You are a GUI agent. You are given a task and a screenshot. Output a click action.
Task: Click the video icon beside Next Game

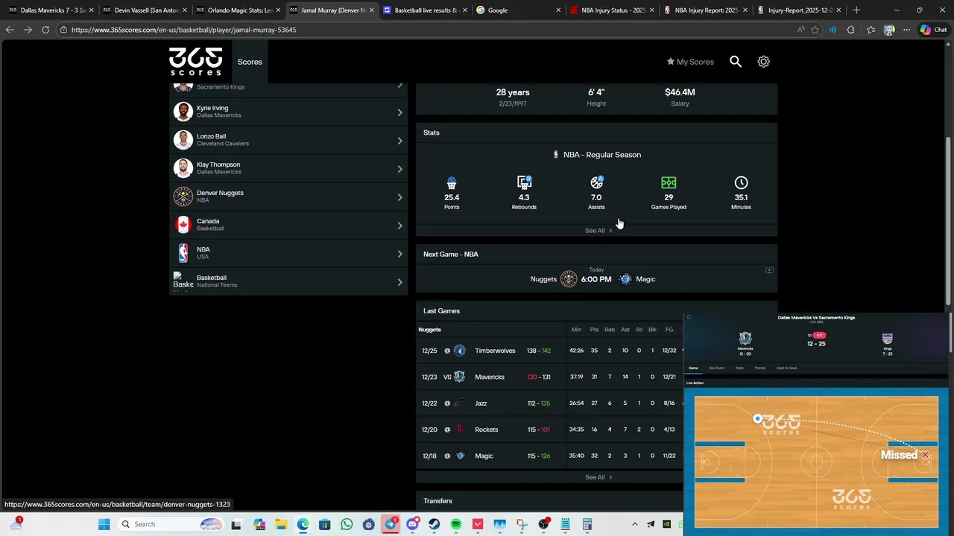point(769,270)
